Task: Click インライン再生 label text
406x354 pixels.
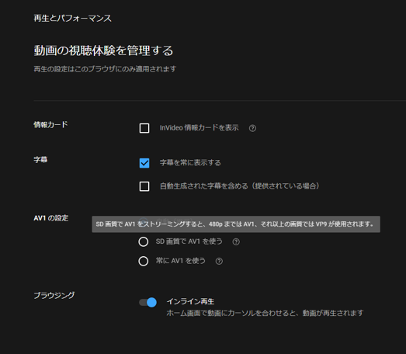Action: 190,301
